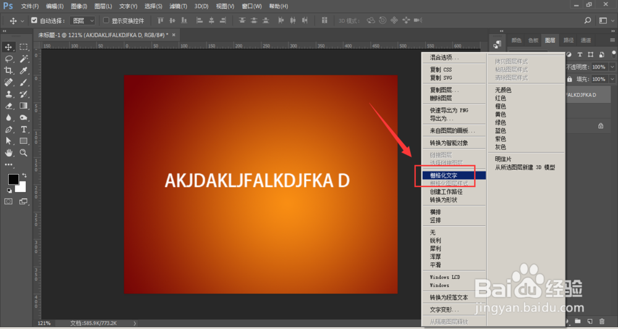The image size is (618, 329).
Task: Click the white background color swatch
Action: pos(22,188)
